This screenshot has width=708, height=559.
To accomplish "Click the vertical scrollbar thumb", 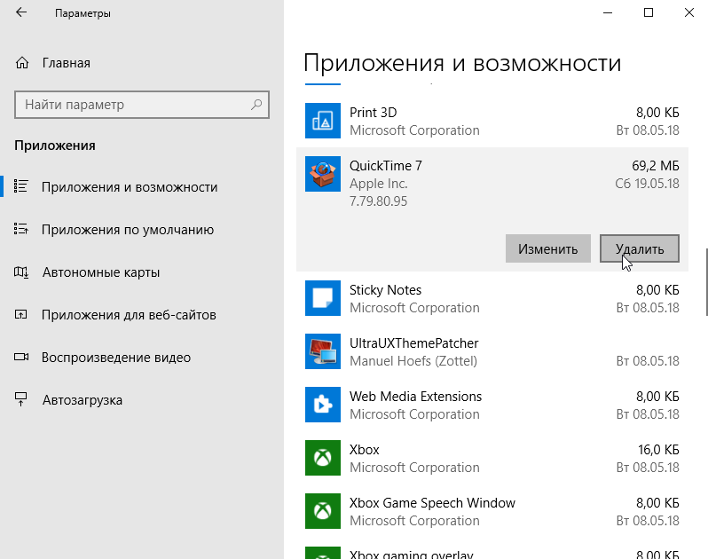I will (706, 282).
